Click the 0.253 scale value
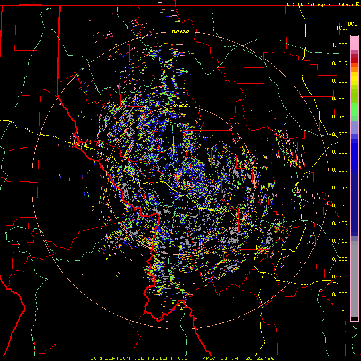Image resolution: width=361 pixels, height=361 pixels. [340, 294]
